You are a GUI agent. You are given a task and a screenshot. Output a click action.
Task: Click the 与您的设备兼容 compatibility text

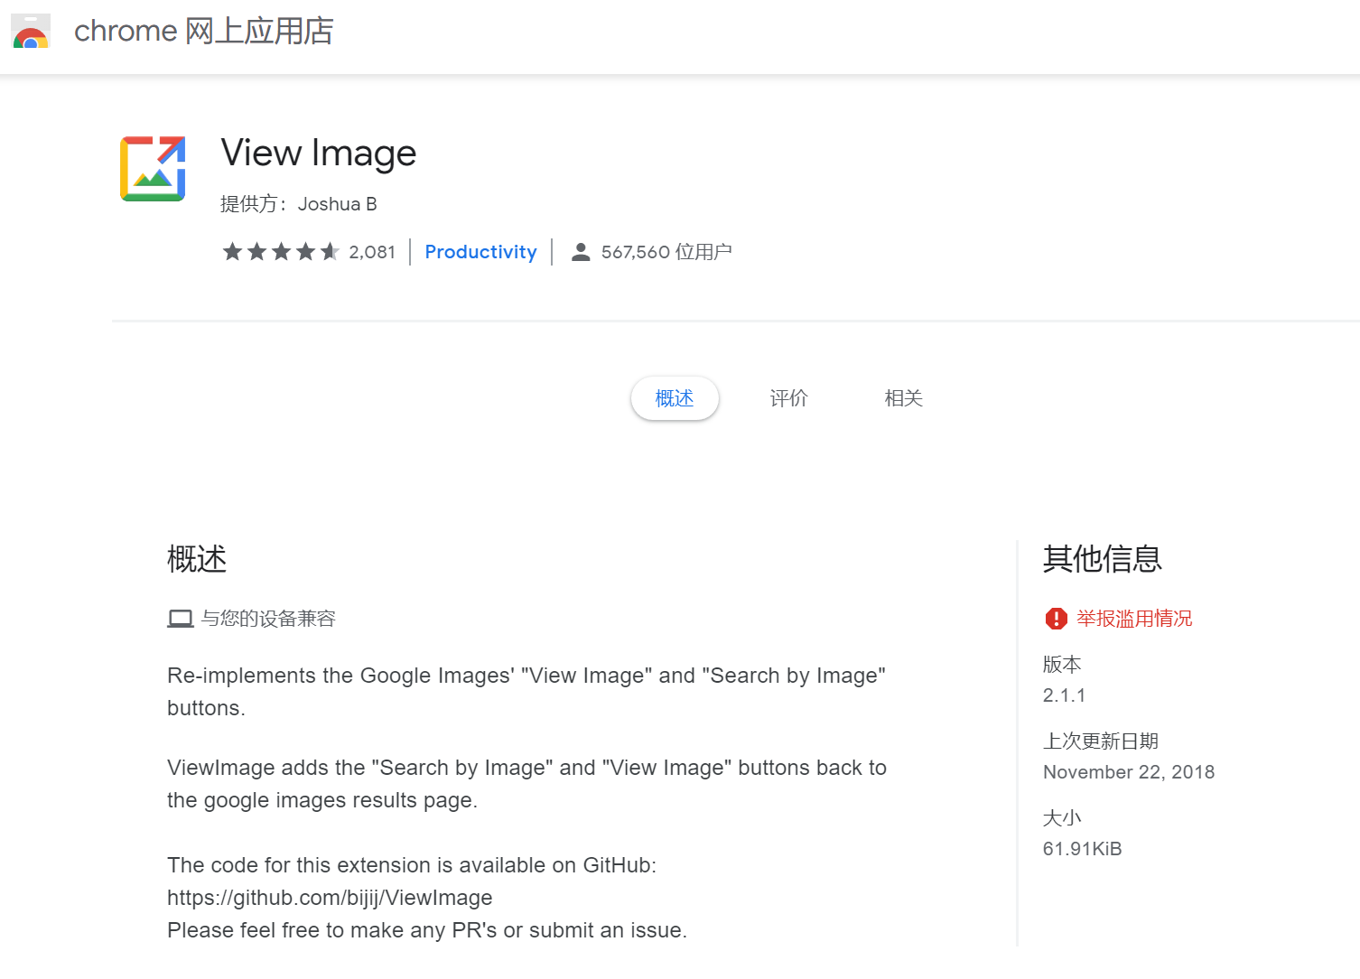pyautogui.click(x=268, y=619)
